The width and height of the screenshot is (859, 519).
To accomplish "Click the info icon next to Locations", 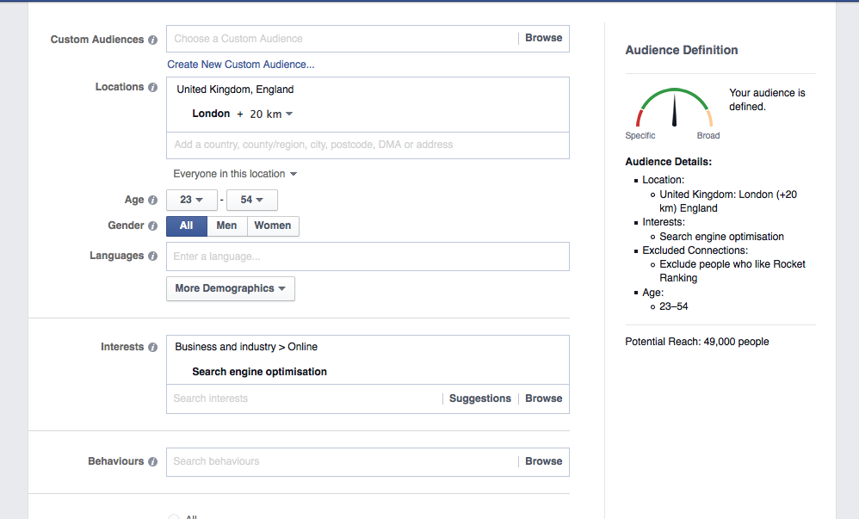I will [153, 87].
